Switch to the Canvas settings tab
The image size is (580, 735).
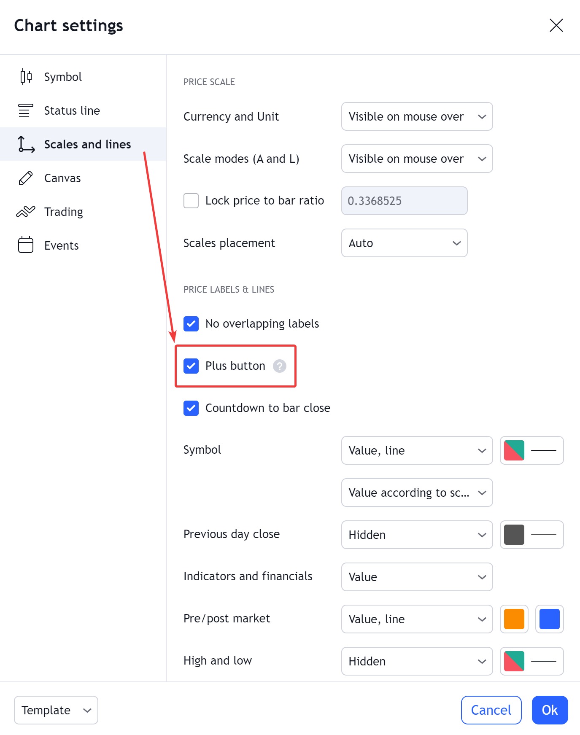coord(62,178)
